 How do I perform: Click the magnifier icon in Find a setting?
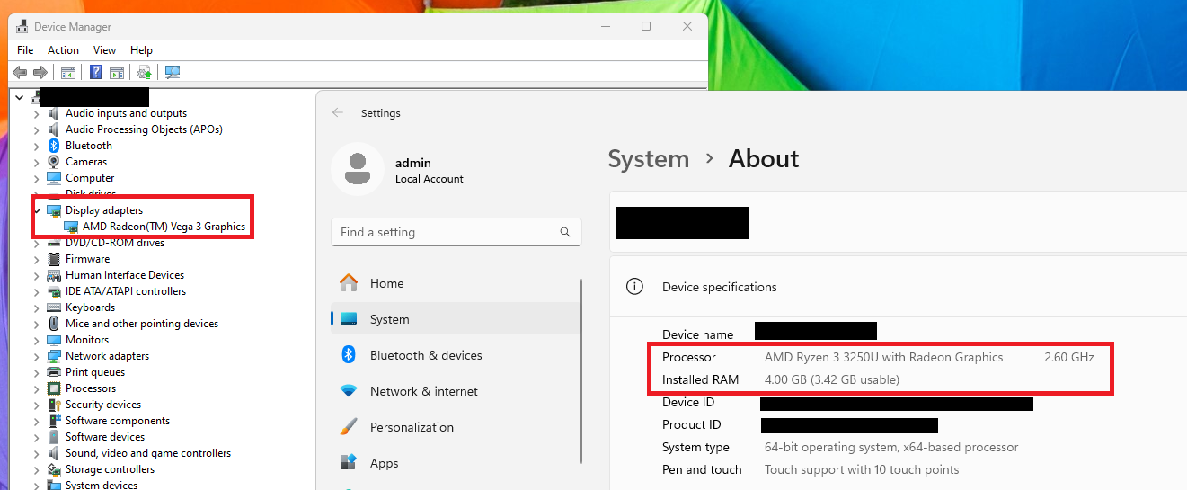[x=565, y=232]
